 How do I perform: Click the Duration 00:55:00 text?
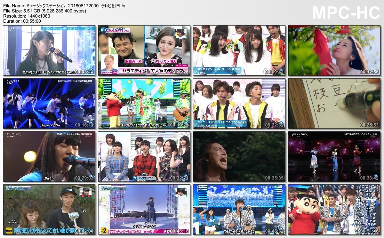coord(22,21)
